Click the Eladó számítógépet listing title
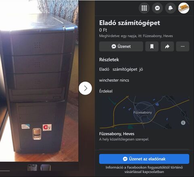The height and width of the screenshot is (177, 194). [130, 23]
